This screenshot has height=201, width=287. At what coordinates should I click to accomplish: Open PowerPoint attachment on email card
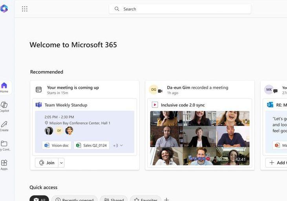[x=280, y=145]
